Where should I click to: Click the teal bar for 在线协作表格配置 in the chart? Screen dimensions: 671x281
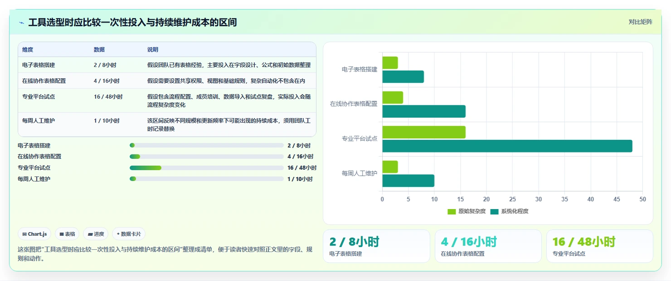click(x=424, y=111)
